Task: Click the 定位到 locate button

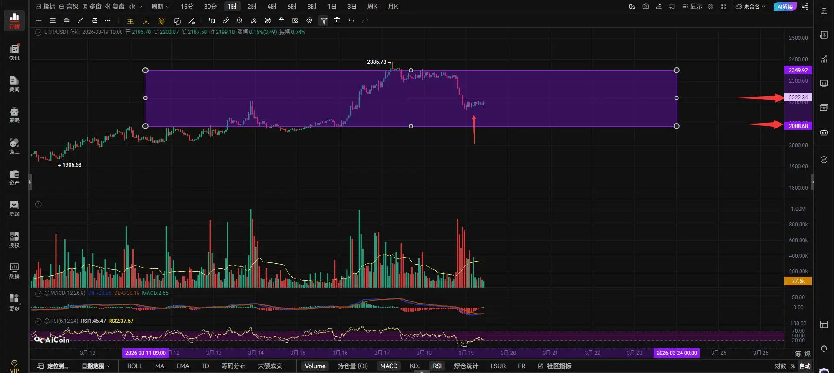Action: point(53,366)
